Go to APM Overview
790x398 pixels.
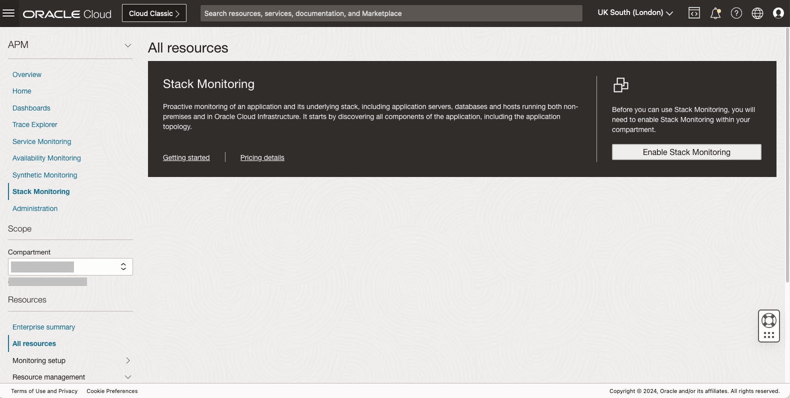[27, 74]
